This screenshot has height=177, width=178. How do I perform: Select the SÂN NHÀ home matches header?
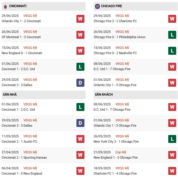pyautogui.click(x=10, y=94)
